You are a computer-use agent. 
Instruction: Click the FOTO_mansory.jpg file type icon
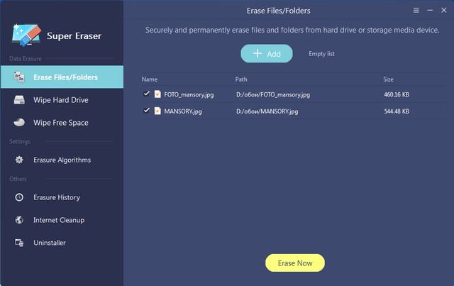(157, 94)
